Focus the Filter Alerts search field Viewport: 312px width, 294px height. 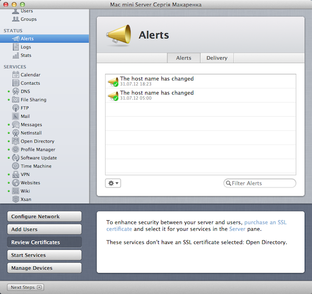click(x=259, y=183)
